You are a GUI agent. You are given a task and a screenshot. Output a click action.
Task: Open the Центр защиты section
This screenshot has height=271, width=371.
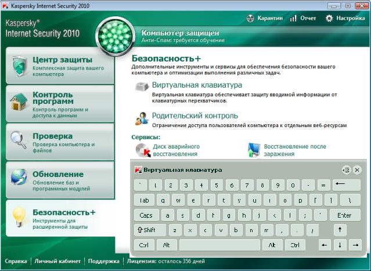[x=60, y=66]
